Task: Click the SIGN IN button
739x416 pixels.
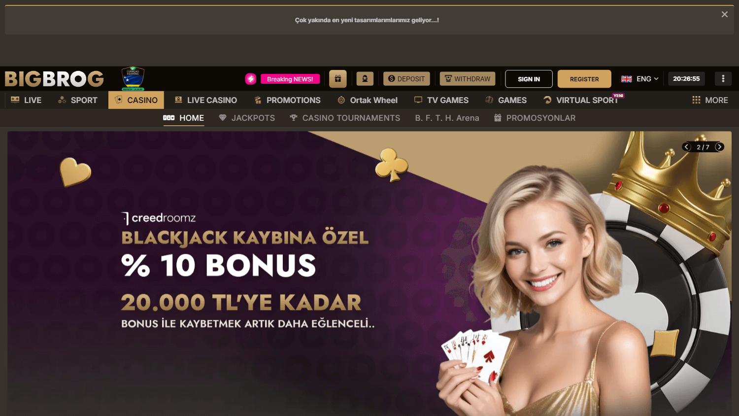Action: point(529,79)
